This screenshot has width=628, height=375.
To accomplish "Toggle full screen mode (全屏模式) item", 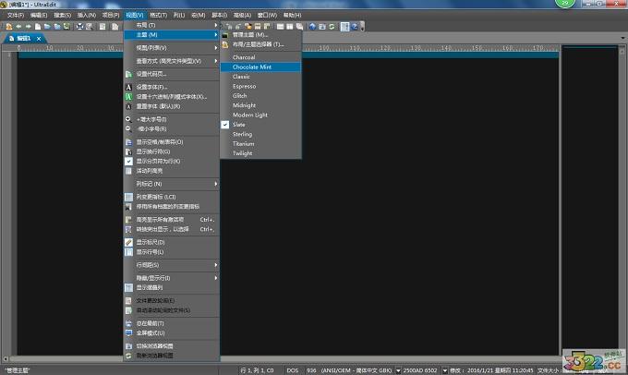I will tap(172, 333).
